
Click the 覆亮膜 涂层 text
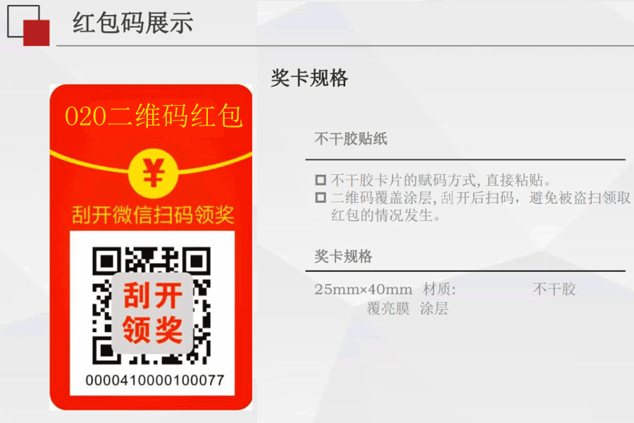[407, 309]
